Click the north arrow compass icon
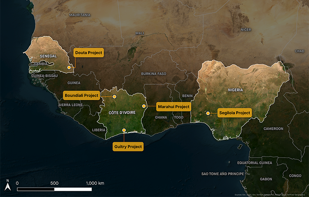The height and width of the screenshot is (197, 309). (7, 186)
